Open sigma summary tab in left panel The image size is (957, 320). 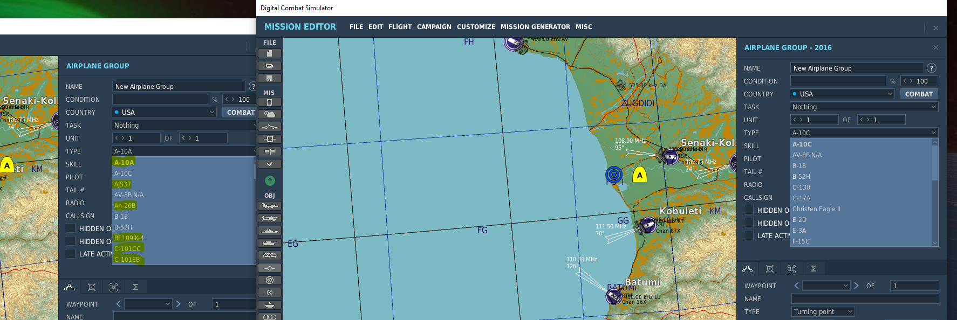(135, 287)
